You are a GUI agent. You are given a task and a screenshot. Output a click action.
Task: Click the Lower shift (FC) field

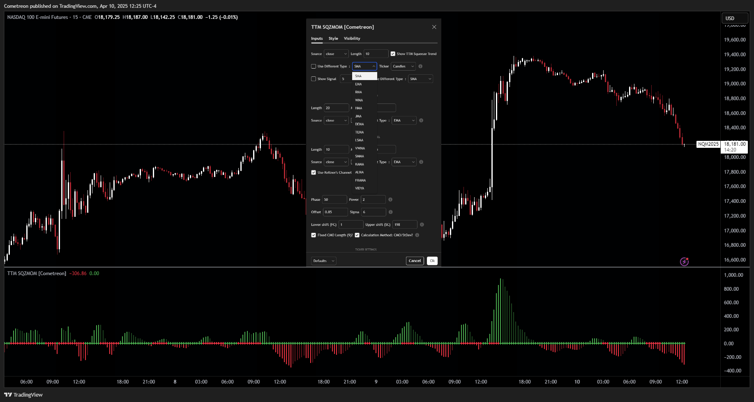351,225
